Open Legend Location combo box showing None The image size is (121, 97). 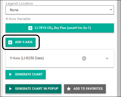pyautogui.click(x=60, y=10)
